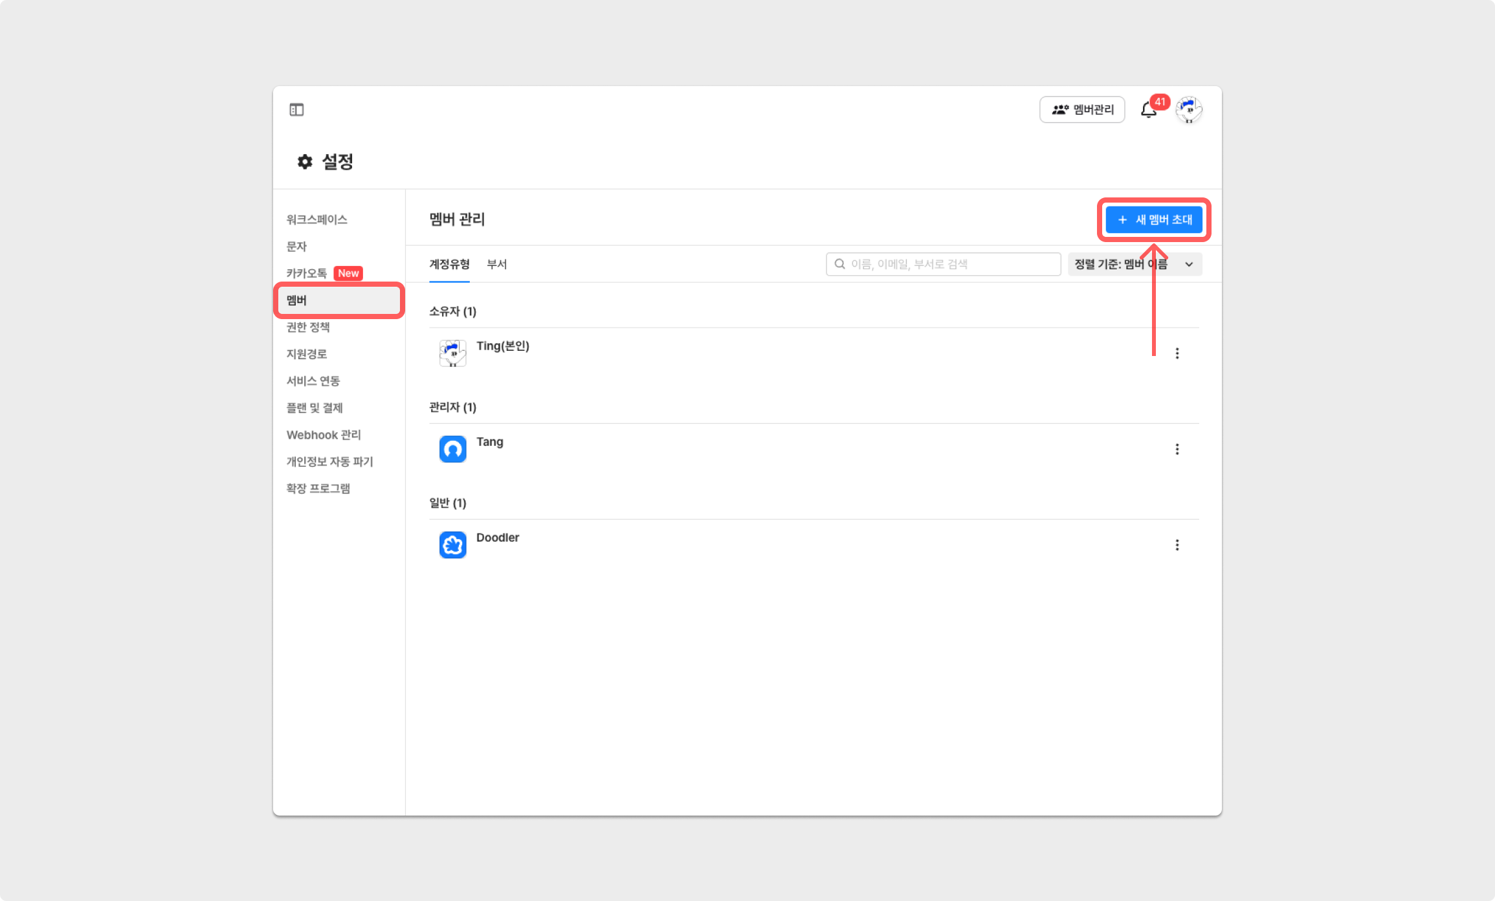Switch to the 부서 tab
This screenshot has width=1495, height=901.
click(x=496, y=264)
